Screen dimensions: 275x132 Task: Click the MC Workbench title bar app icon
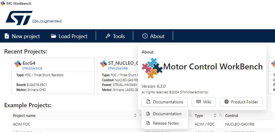[x=3, y=3]
